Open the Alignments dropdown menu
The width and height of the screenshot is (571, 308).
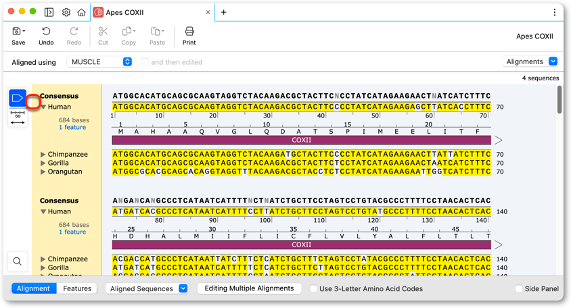point(530,61)
